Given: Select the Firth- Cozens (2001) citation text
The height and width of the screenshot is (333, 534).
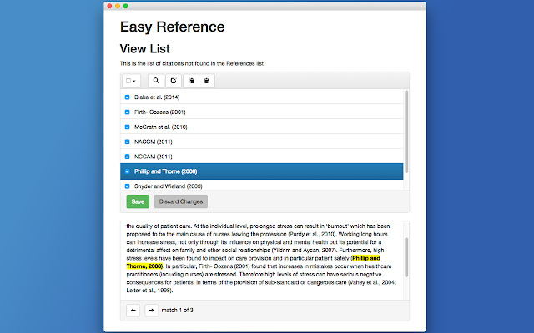Looking at the screenshot, I should click(159, 112).
